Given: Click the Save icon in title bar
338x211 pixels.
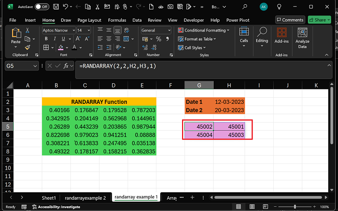Looking at the screenshot, I should (56, 7).
